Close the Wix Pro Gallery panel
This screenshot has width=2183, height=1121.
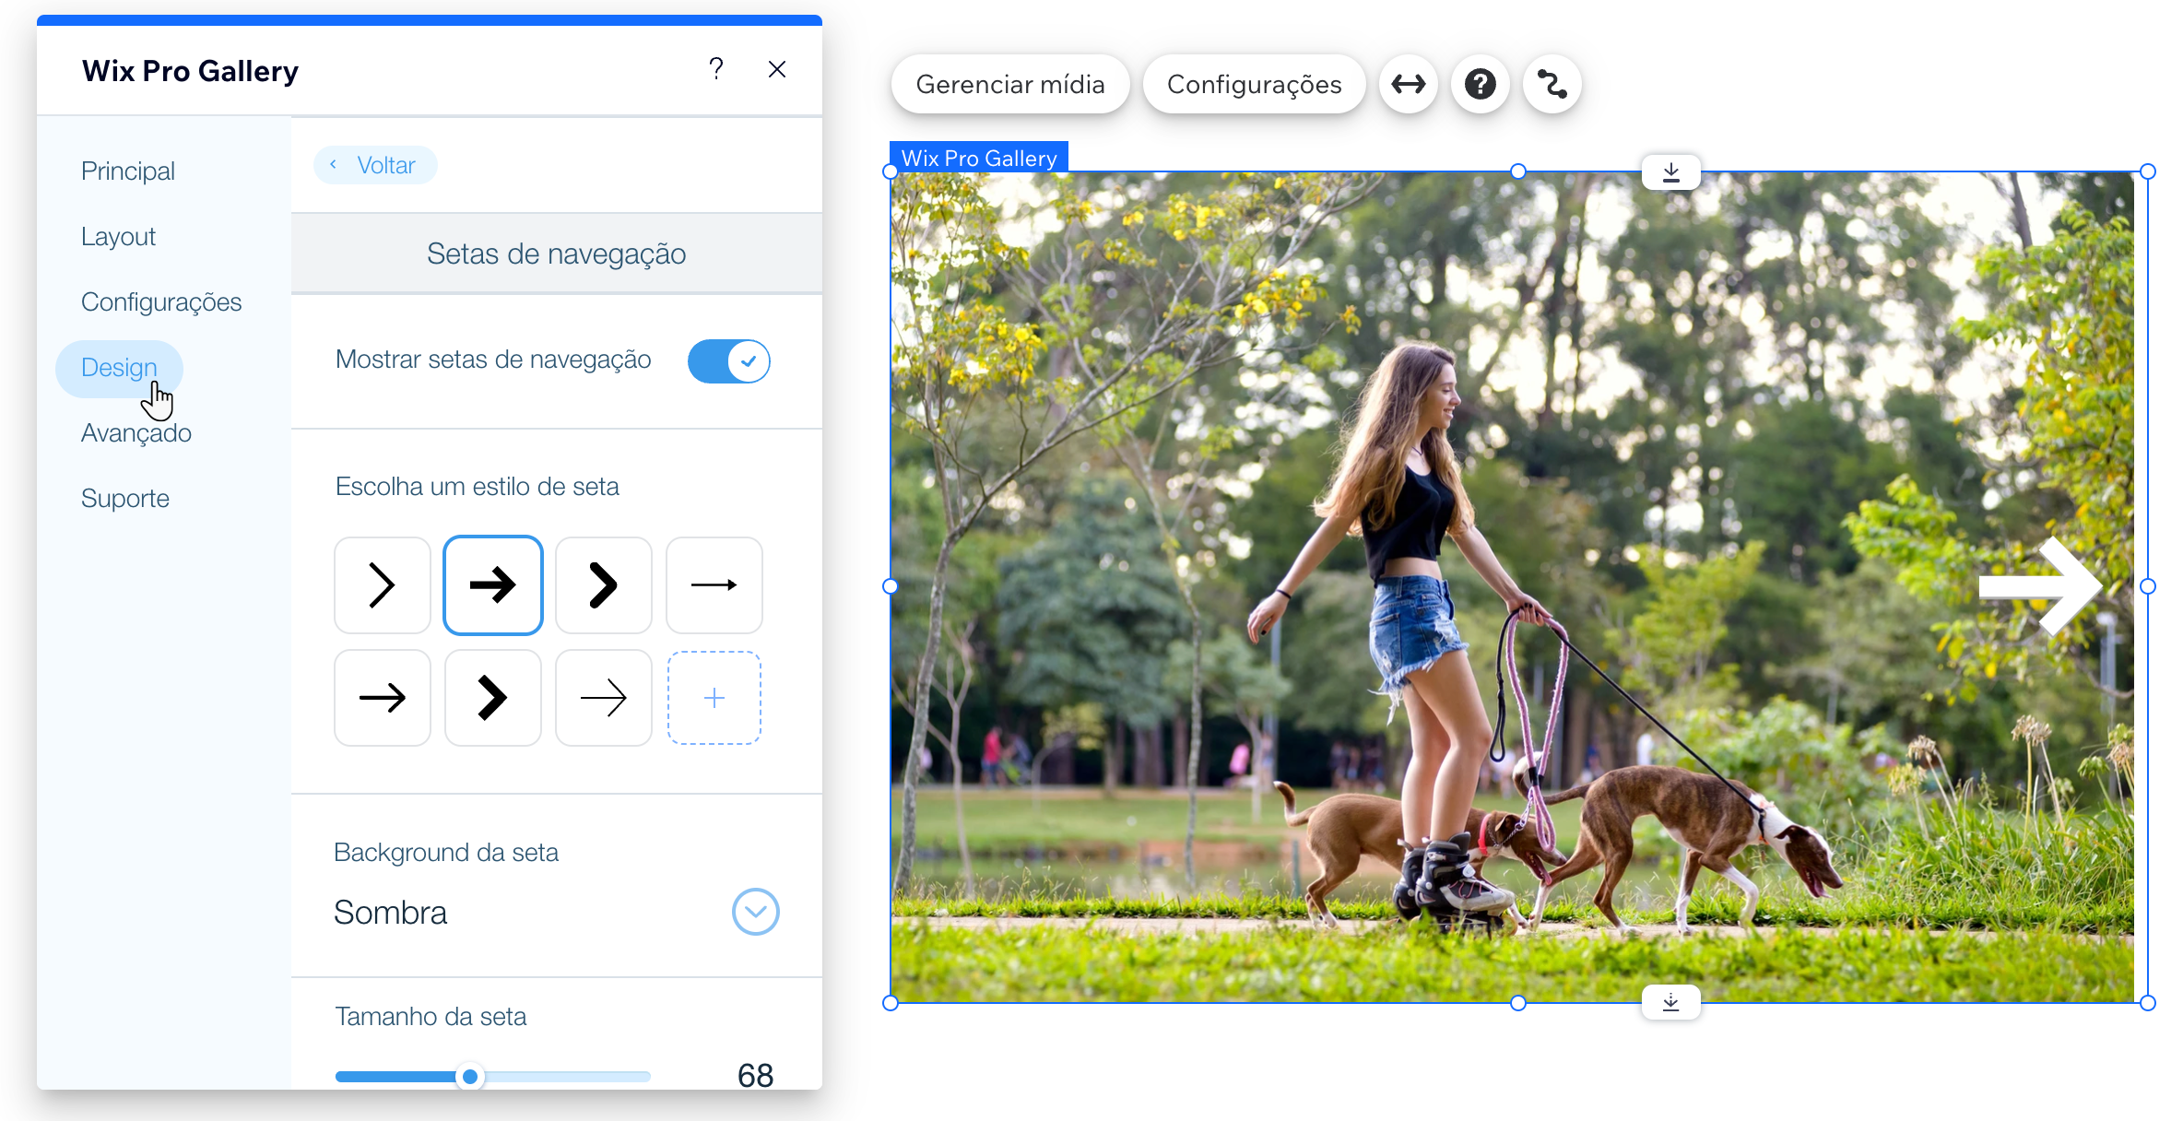pyautogui.click(x=777, y=69)
